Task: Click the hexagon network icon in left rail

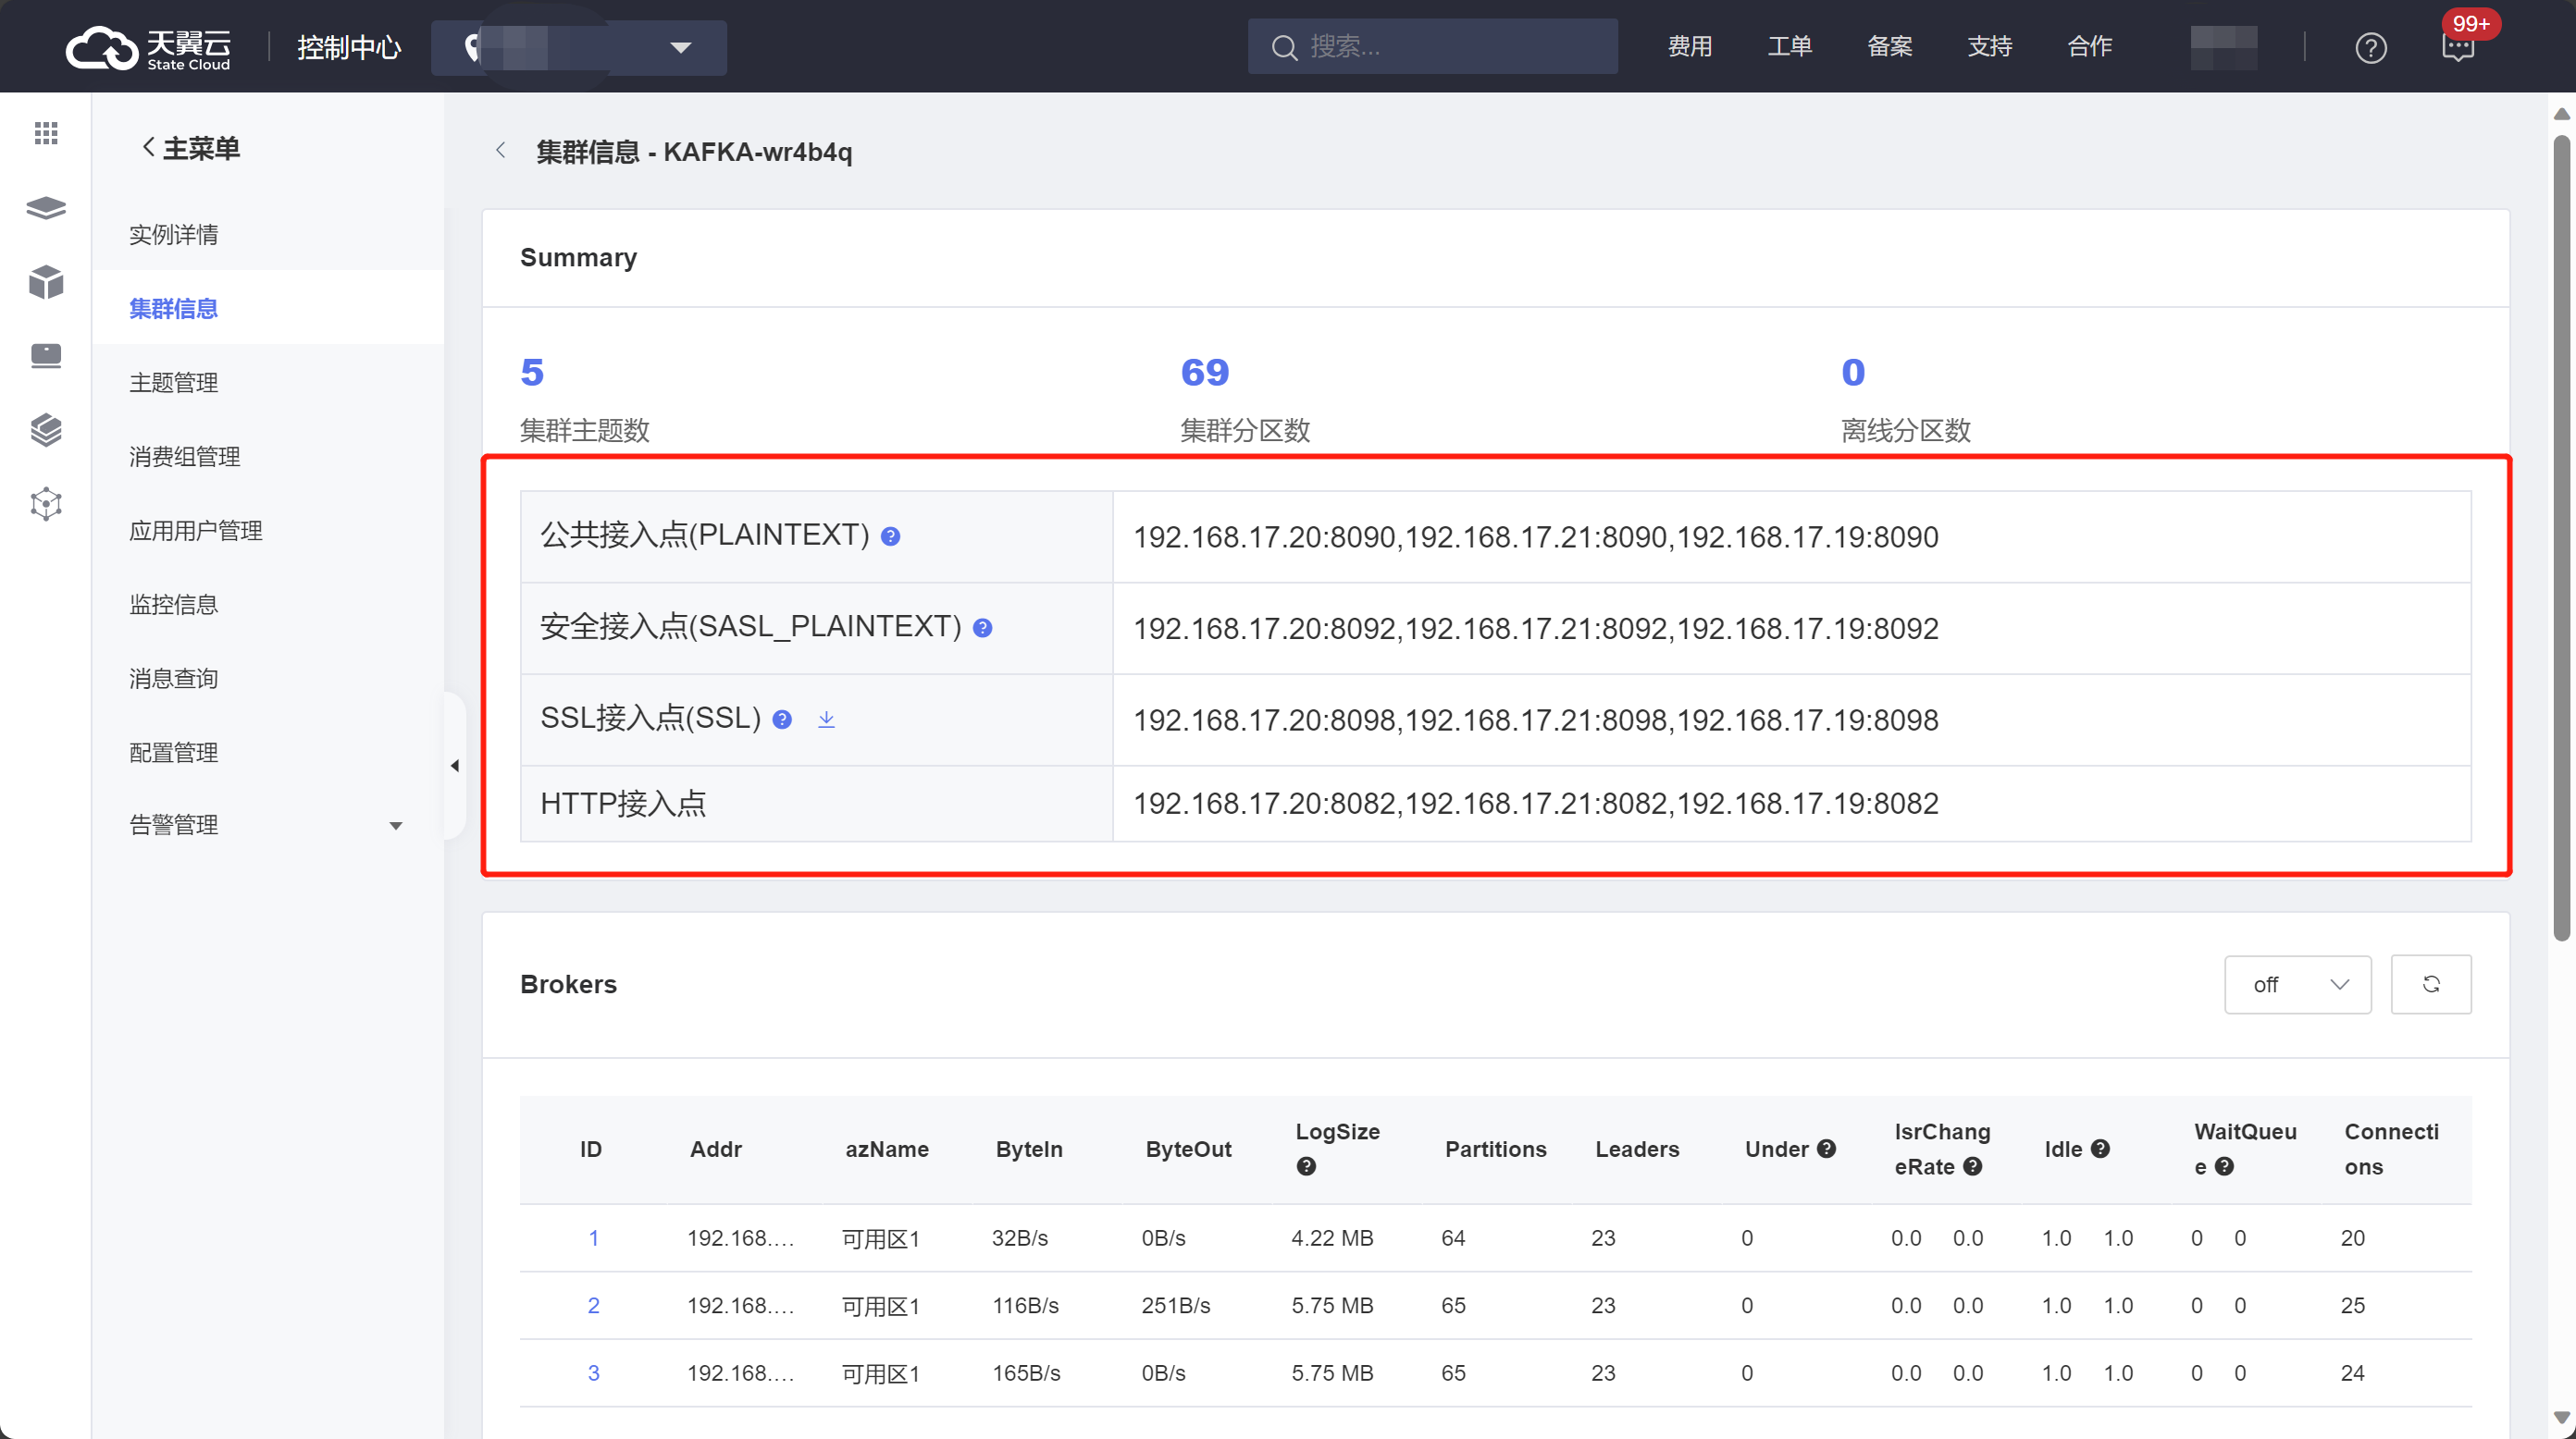Action: 46,504
